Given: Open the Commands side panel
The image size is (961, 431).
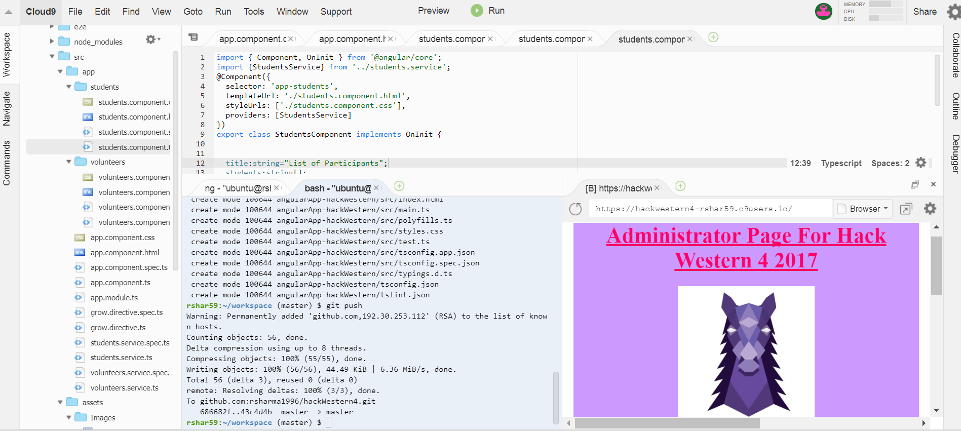Looking at the screenshot, I should tap(7, 163).
